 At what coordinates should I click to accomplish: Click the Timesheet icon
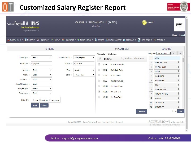(124, 40)
